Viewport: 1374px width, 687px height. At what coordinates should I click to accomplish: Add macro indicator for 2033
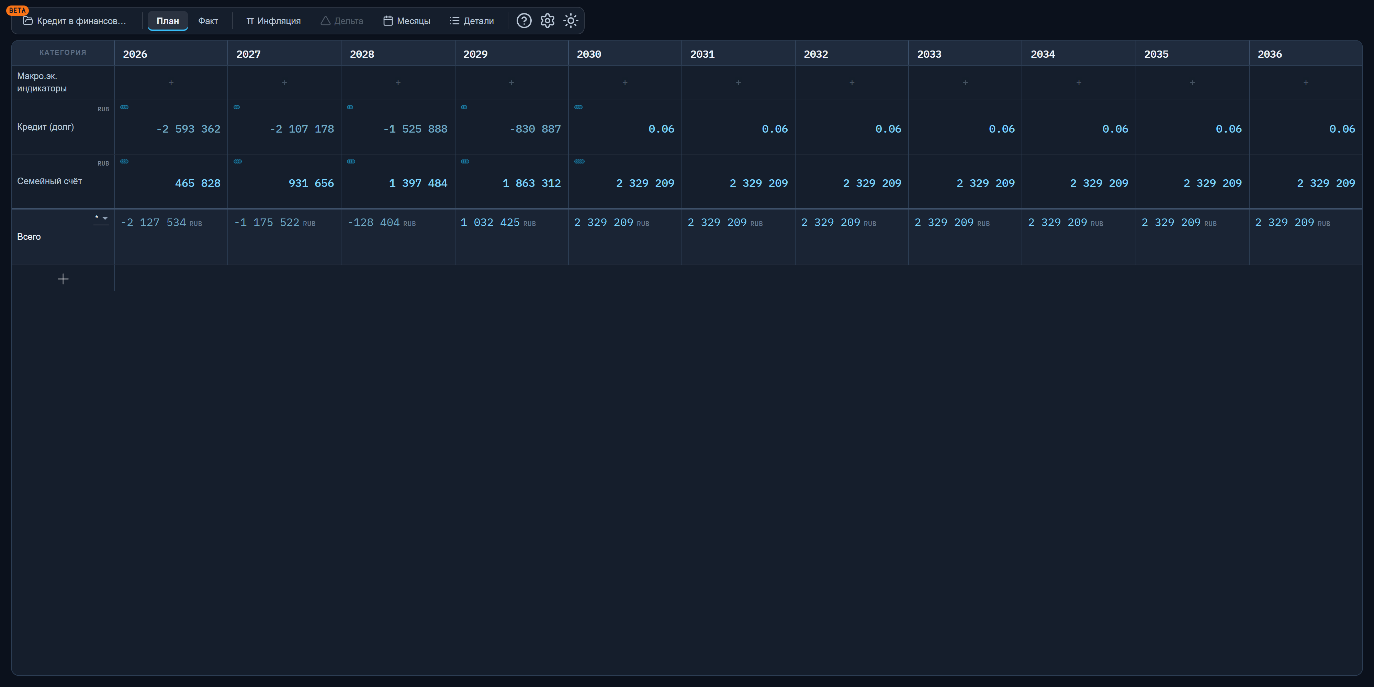pyautogui.click(x=965, y=83)
